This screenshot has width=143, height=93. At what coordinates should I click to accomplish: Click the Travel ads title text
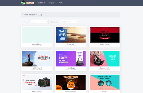tap(71, 44)
